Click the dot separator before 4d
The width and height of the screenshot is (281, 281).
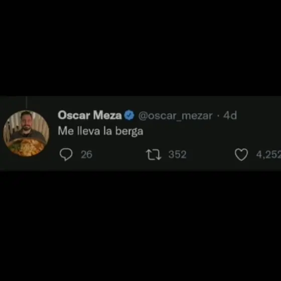(218, 115)
